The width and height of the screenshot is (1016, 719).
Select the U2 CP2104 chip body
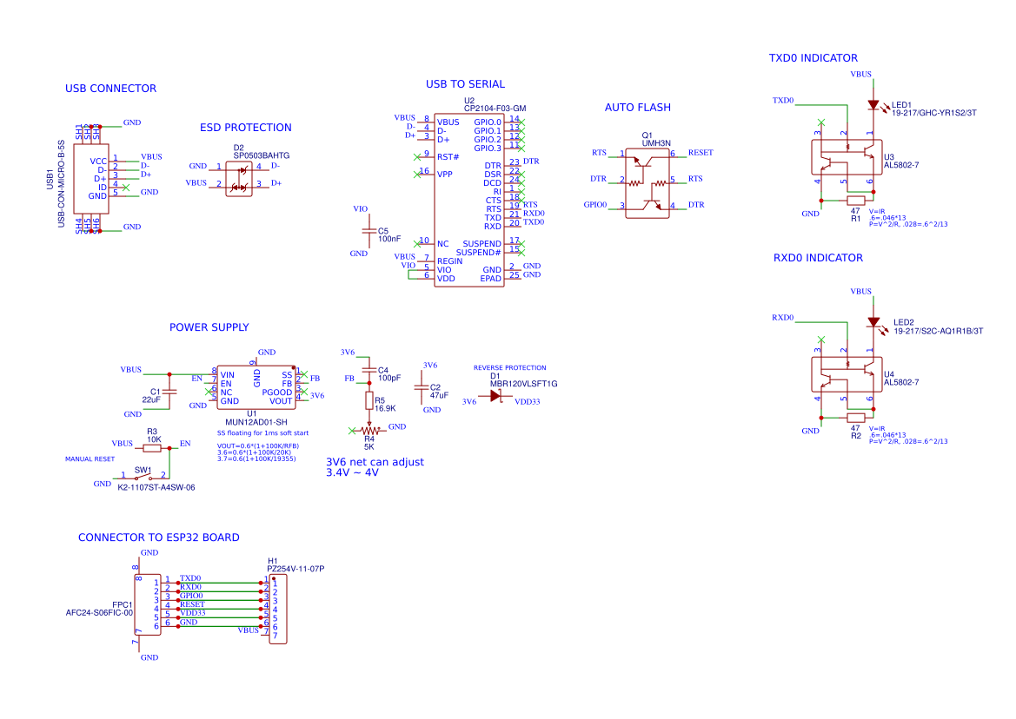pos(469,200)
